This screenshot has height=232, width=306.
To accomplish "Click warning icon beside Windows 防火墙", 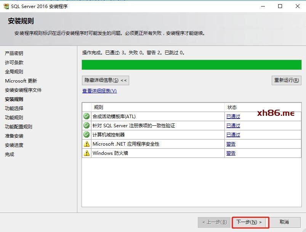I will (87, 153).
